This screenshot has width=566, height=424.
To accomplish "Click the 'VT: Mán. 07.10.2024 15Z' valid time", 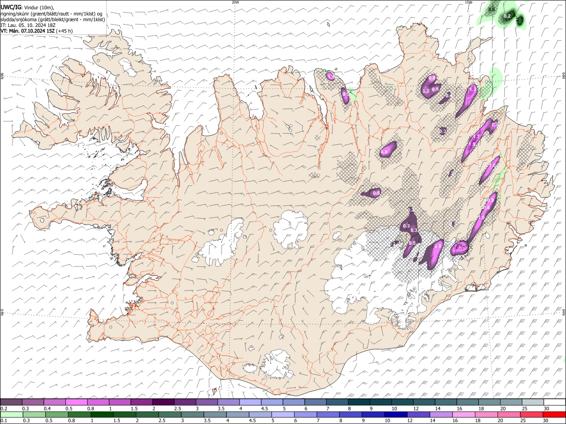I will click(x=27, y=31).
